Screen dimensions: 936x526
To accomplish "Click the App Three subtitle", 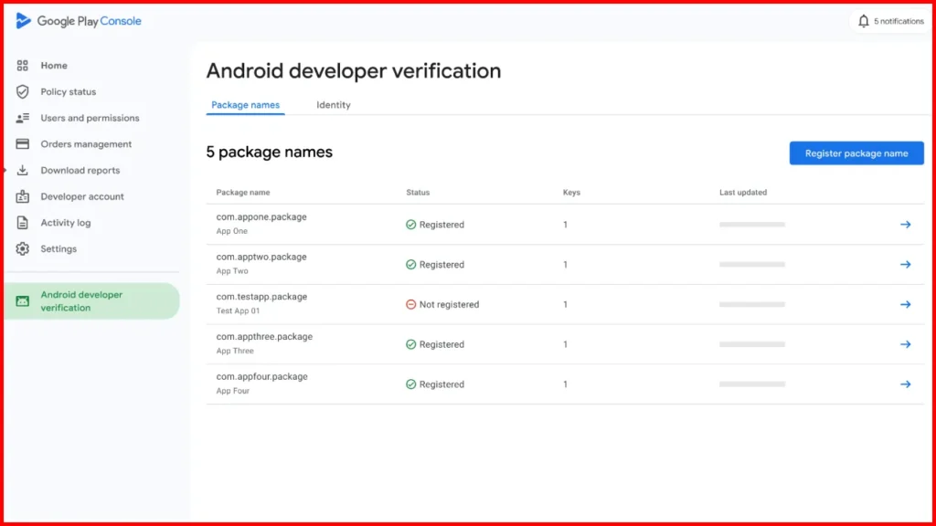I will (x=235, y=352).
